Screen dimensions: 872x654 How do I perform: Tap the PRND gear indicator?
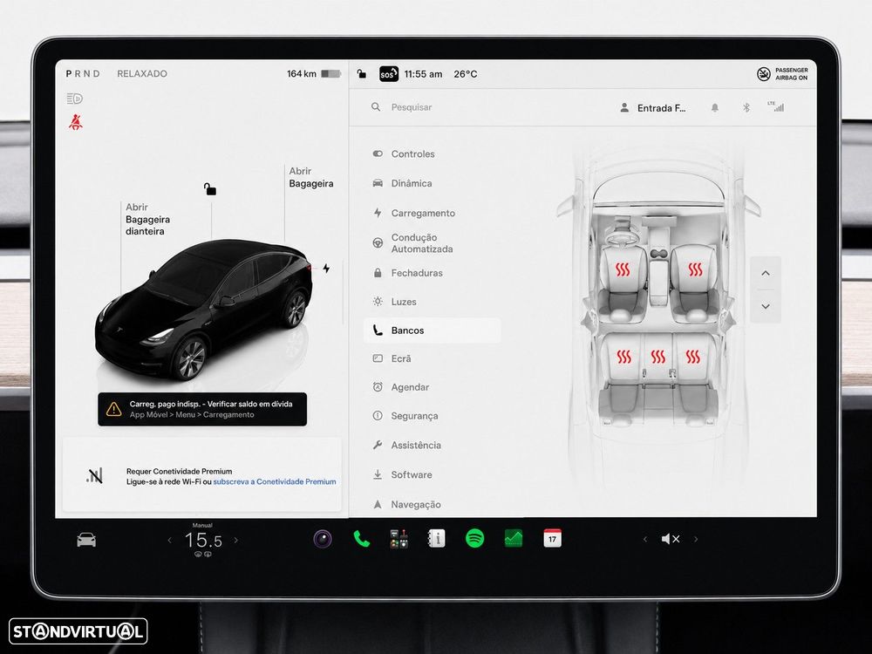pyautogui.click(x=83, y=73)
